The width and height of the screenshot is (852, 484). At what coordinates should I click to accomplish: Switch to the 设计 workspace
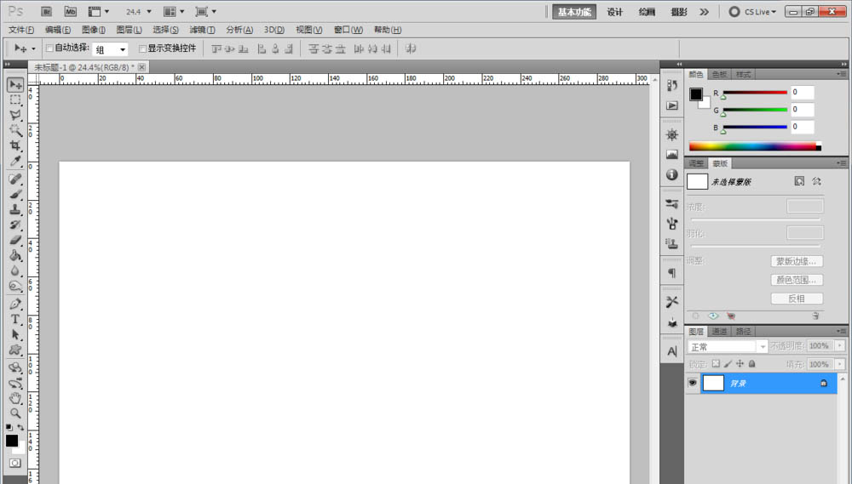[x=614, y=11]
